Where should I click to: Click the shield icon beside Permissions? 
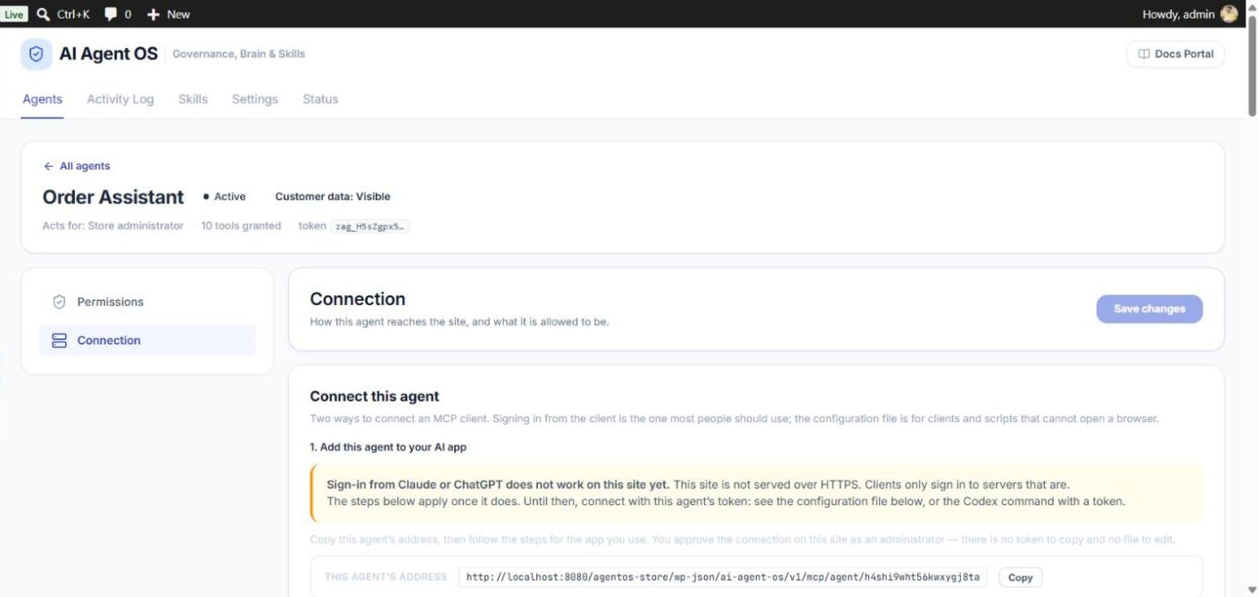click(x=60, y=302)
